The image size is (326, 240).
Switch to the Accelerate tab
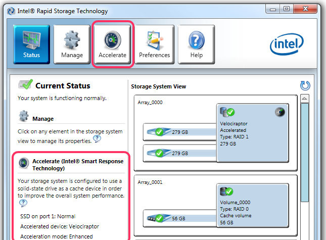112,44
